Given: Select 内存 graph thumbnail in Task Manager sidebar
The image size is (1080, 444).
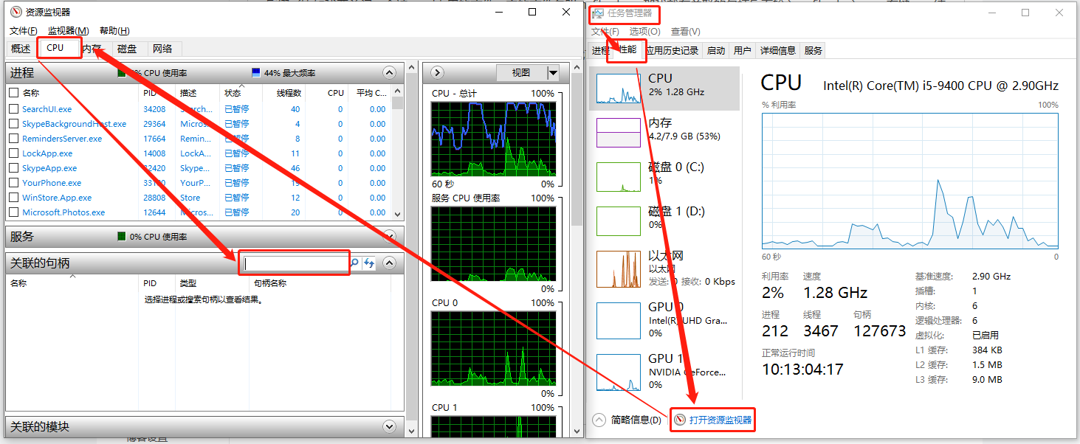Looking at the screenshot, I should point(618,133).
